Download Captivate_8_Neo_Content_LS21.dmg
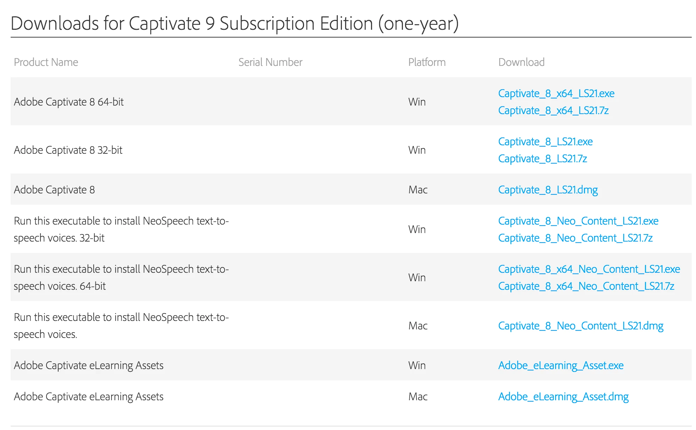Viewport: 696px width, 430px height. point(581,326)
